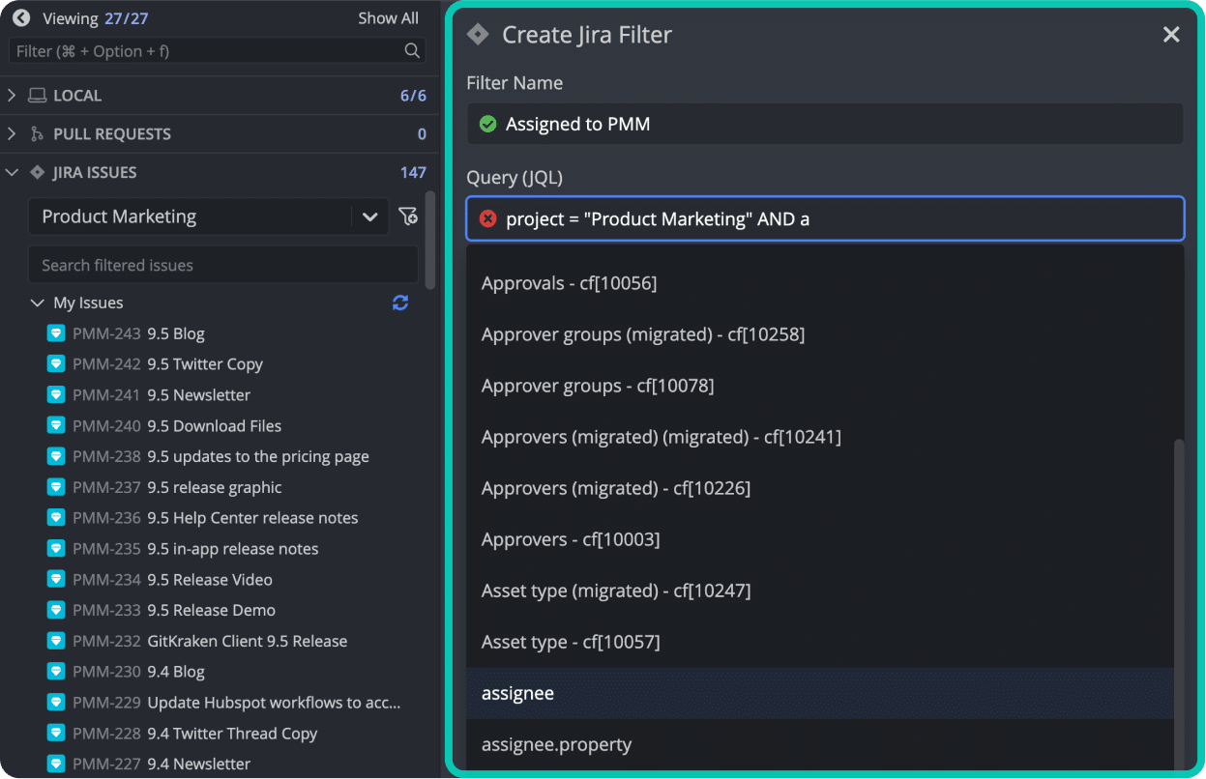Click the PMM-232 GitKraken Client issue icon
This screenshot has height=779, width=1206.
pyautogui.click(x=57, y=641)
